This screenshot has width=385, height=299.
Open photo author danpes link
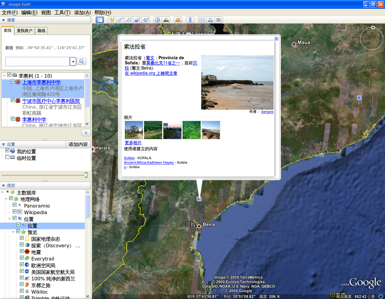click(x=267, y=112)
